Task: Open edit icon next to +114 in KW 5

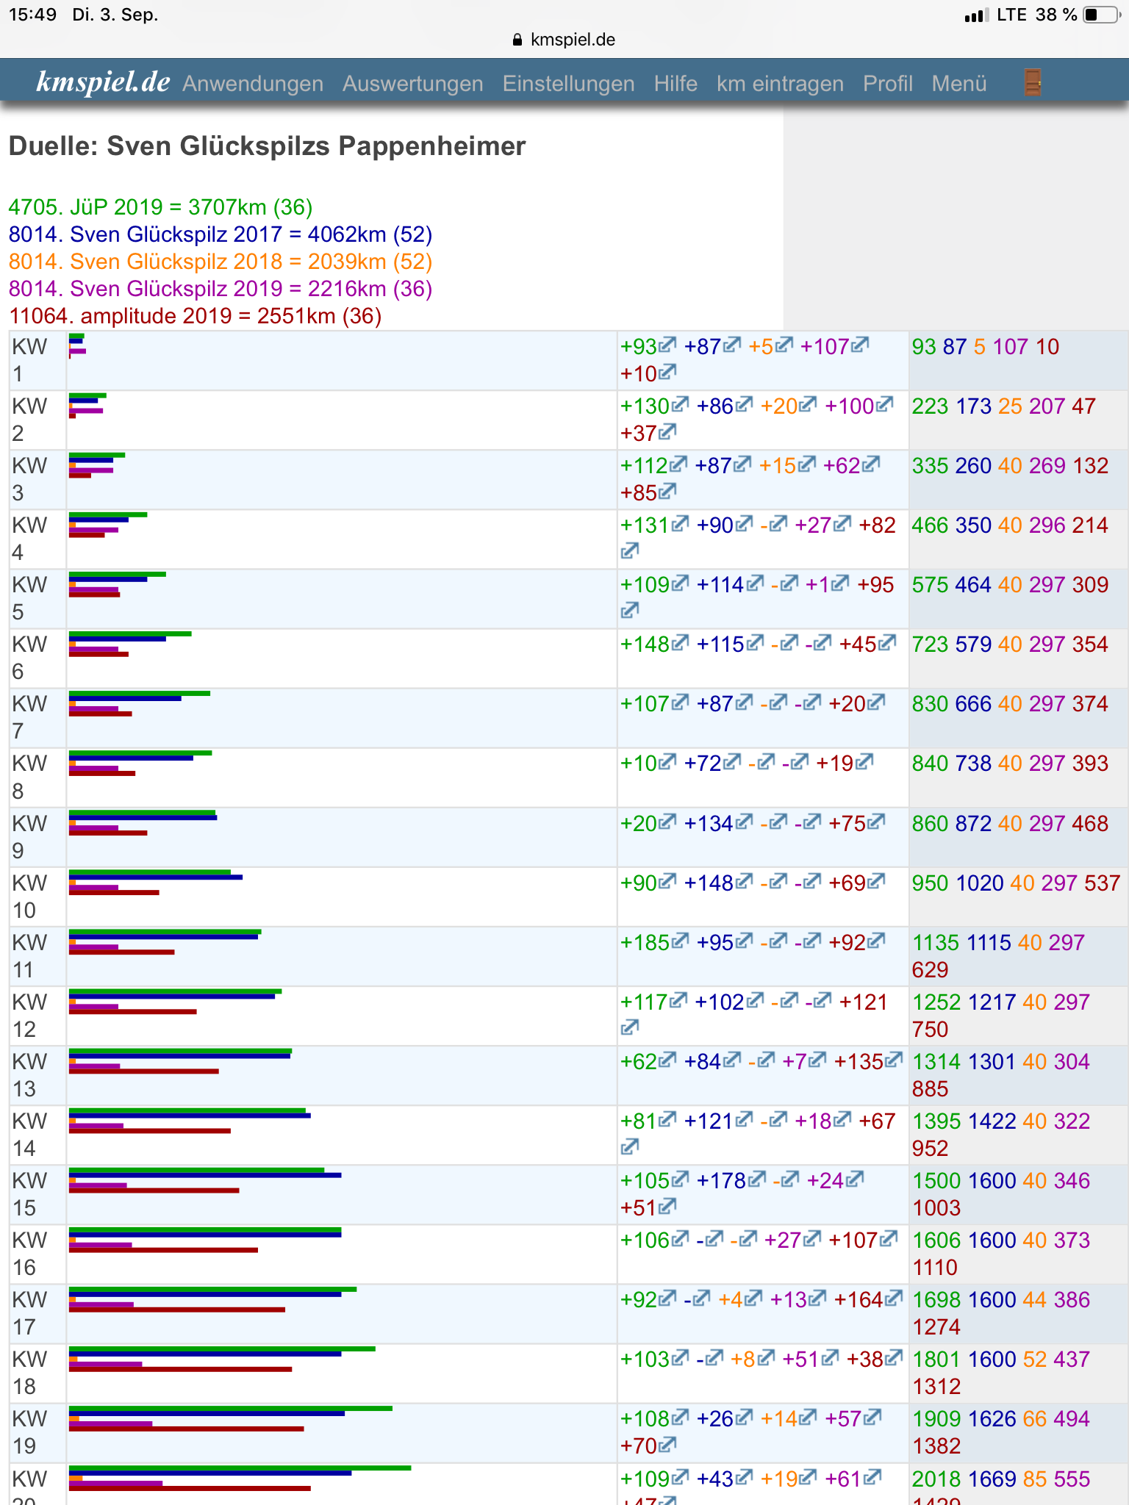Action: pos(755,583)
